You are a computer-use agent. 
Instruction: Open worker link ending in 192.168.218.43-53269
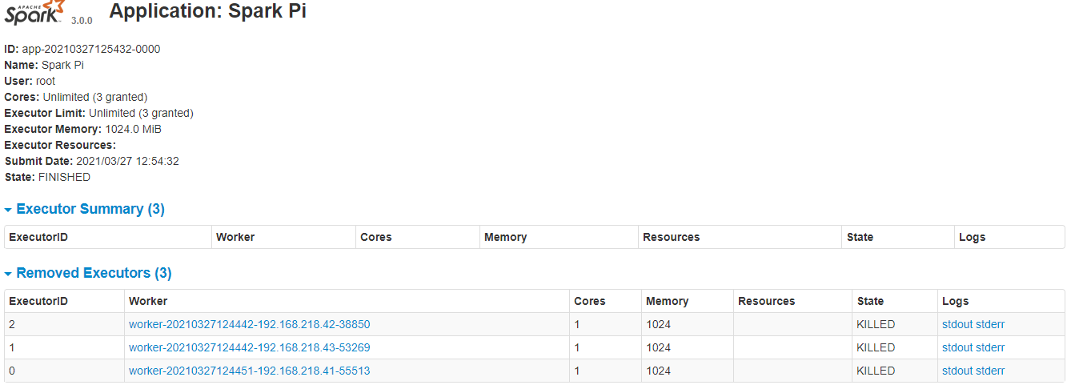point(249,347)
